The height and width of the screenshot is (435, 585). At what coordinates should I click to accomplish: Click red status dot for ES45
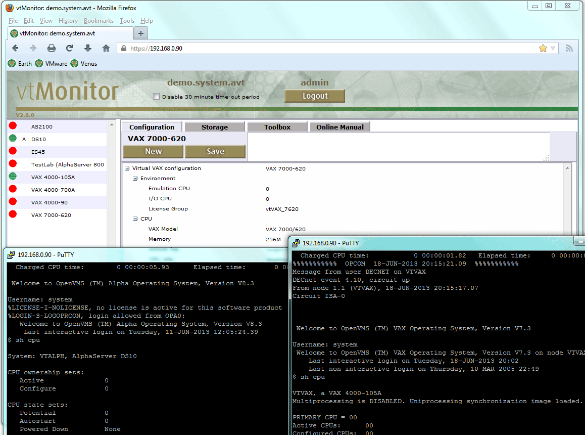13,151
